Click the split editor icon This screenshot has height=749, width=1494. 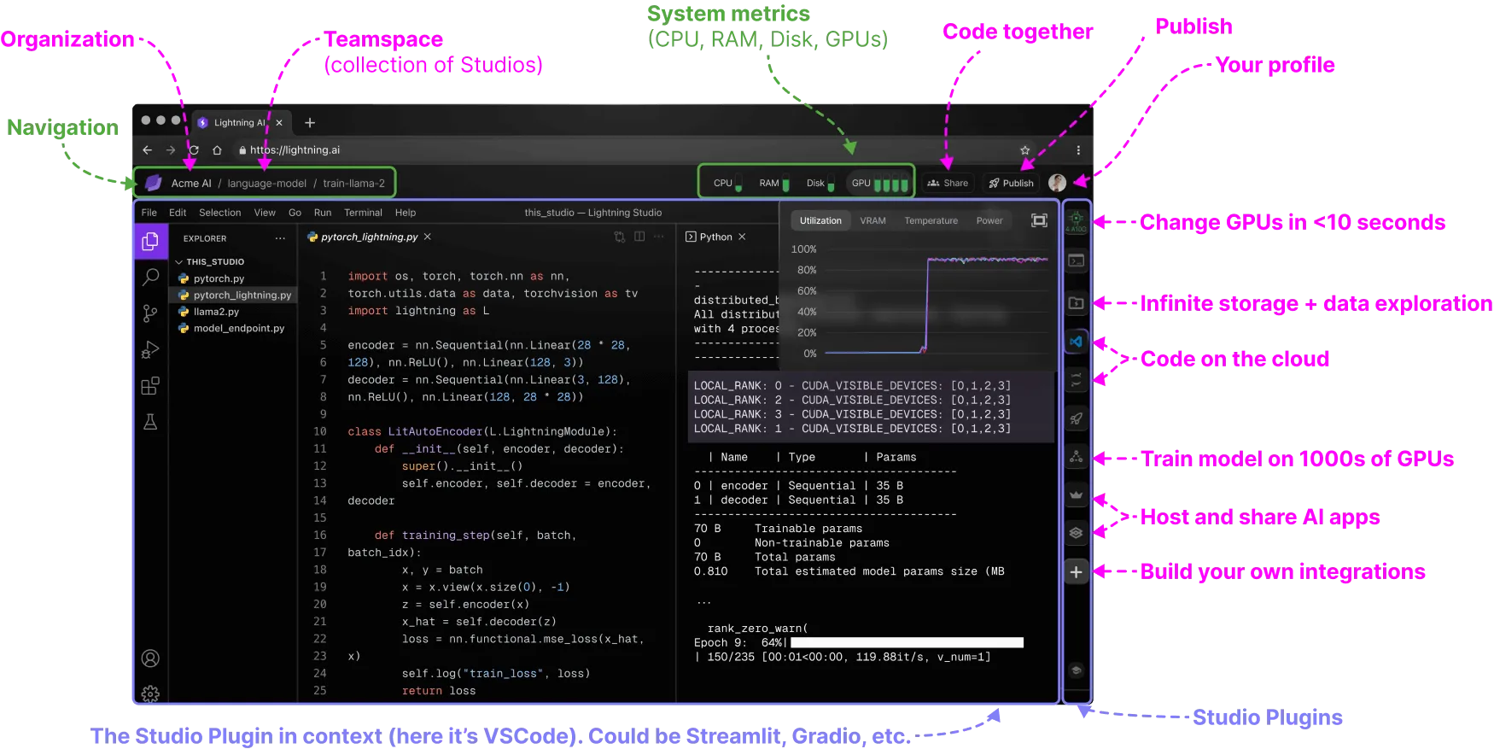pos(639,237)
